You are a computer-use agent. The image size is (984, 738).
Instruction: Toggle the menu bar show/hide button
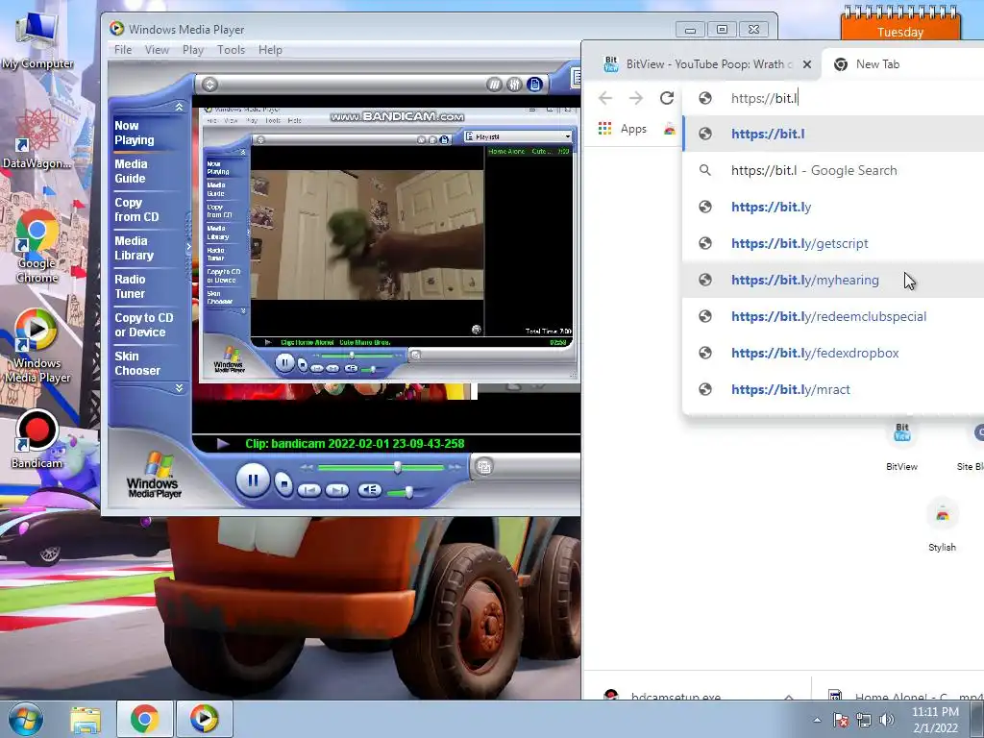209,84
